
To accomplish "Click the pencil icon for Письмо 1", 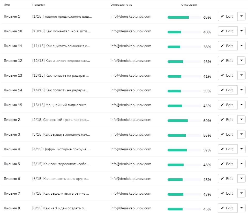I will (x=222, y=16).
